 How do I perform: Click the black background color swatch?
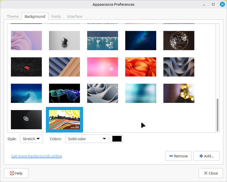[117, 139]
